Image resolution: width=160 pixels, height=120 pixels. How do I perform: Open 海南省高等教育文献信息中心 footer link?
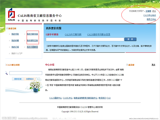click(x=86, y=98)
